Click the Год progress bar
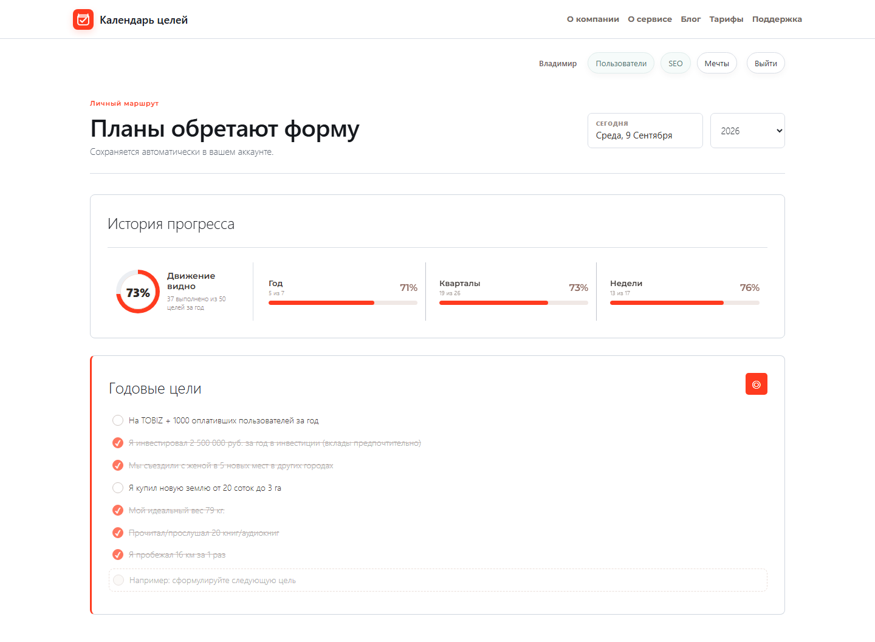The width and height of the screenshot is (875, 642). 343,302
